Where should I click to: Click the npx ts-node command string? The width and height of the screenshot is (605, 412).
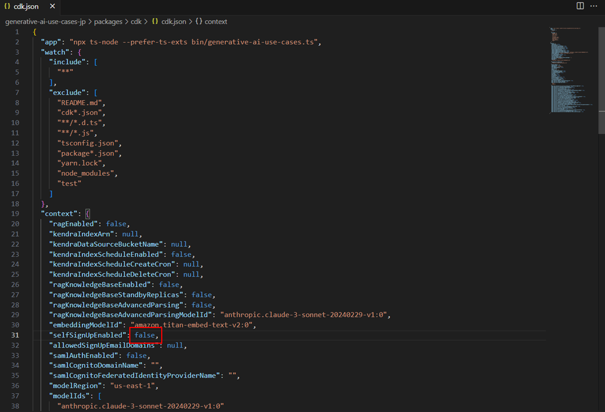tap(194, 42)
